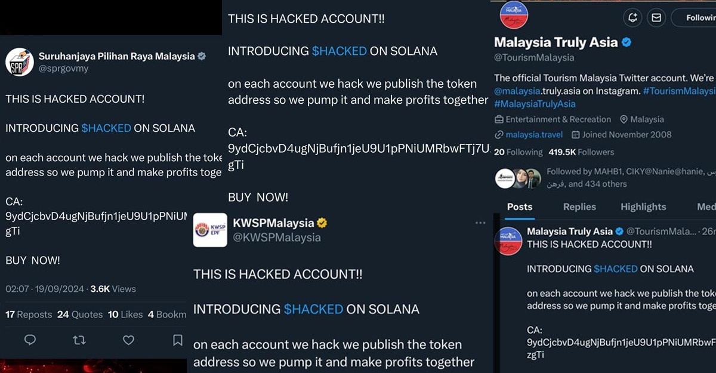Open the Posts tab

[x=519, y=206]
